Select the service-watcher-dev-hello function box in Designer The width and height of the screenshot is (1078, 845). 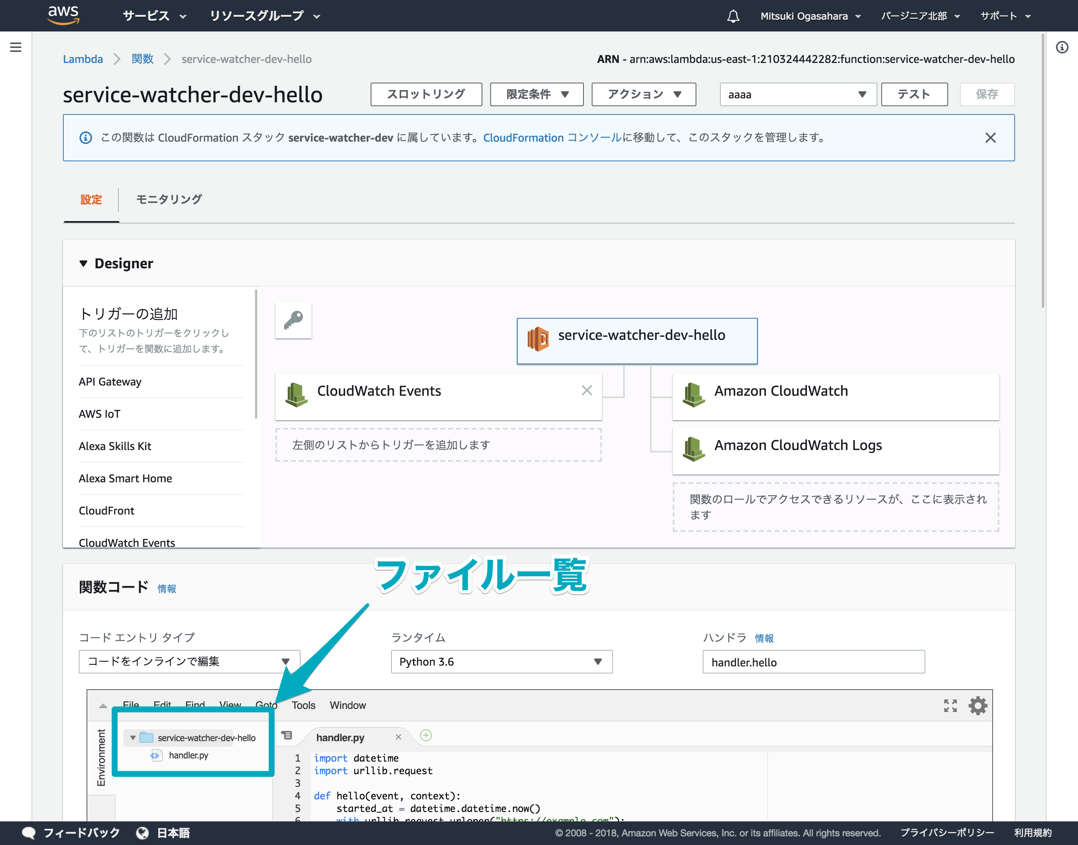coord(637,341)
